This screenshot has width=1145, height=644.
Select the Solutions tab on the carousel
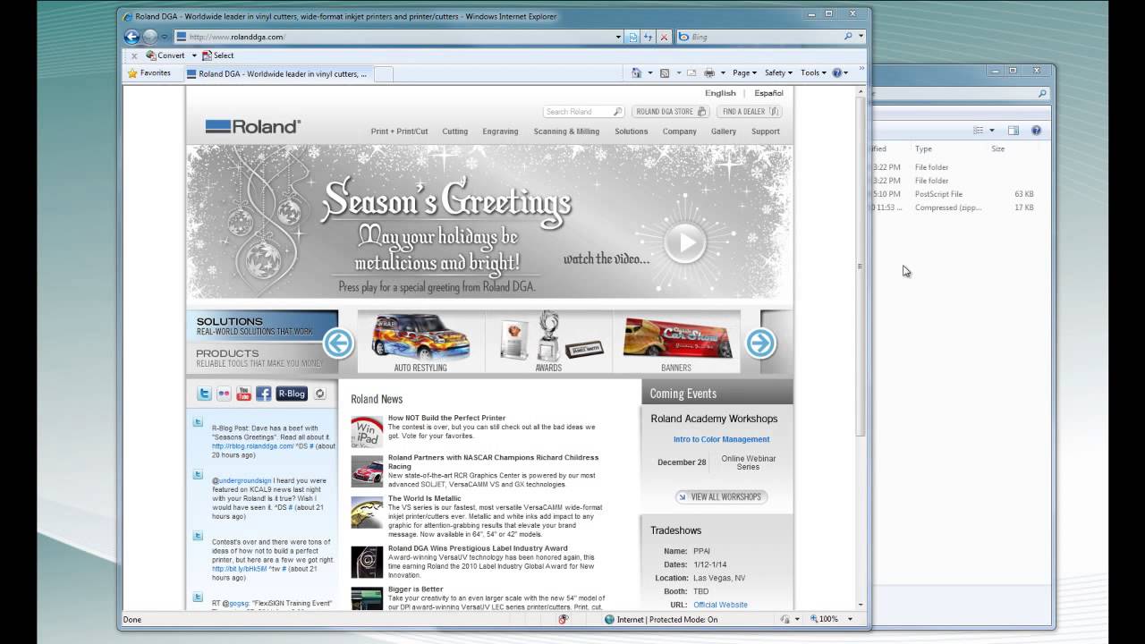coord(262,326)
